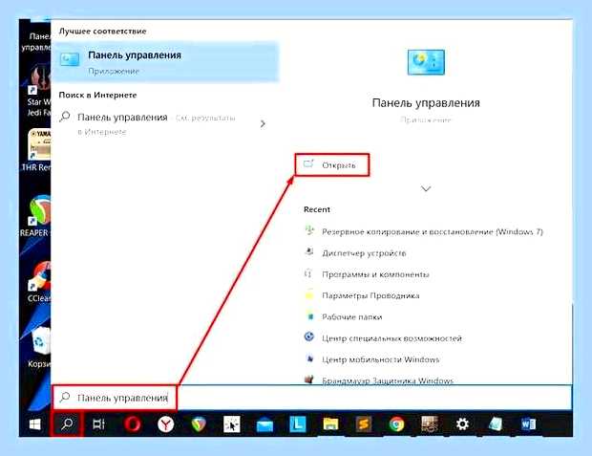Open the shield-shaped app on taskbar
Image resolution: width=592 pixels, height=456 pixels.
click(199, 424)
